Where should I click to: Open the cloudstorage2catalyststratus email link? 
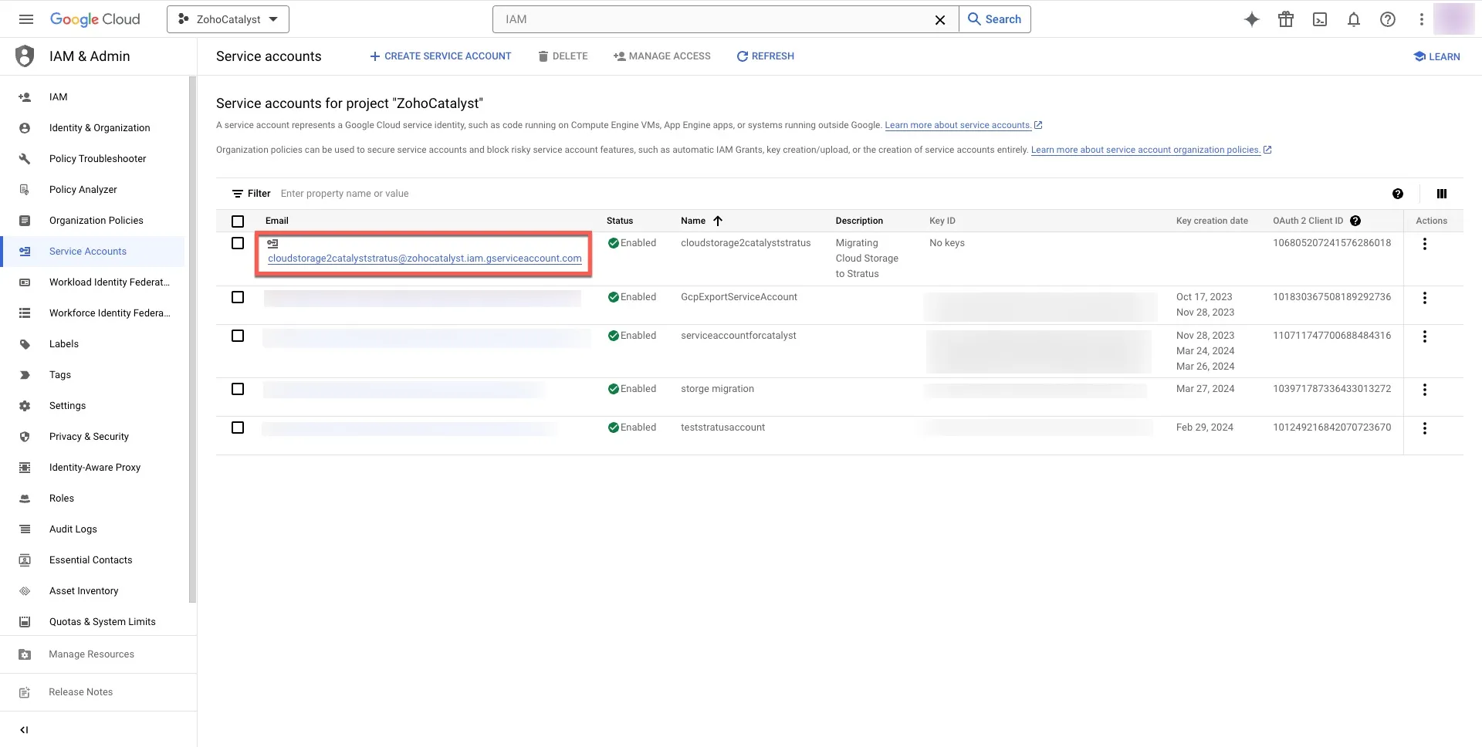coord(425,259)
